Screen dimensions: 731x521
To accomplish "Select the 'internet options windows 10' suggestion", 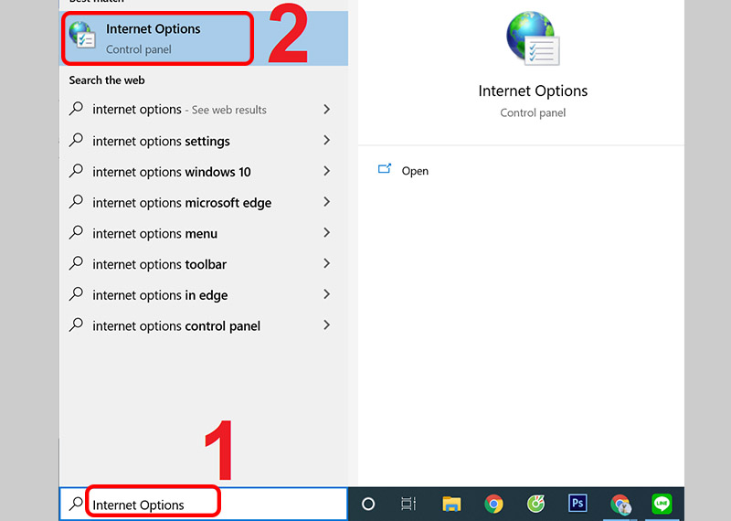I will 204,171.
